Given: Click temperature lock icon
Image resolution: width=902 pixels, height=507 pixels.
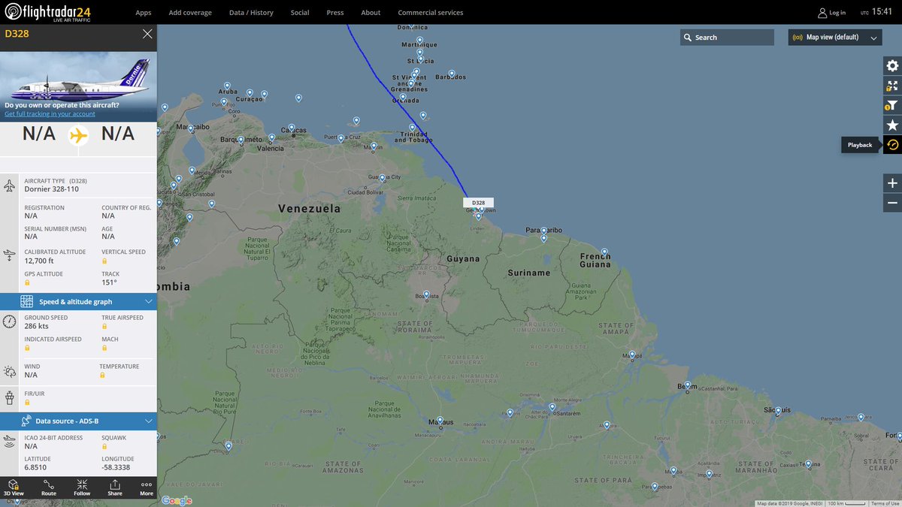Looking at the screenshot, I should click(103, 375).
